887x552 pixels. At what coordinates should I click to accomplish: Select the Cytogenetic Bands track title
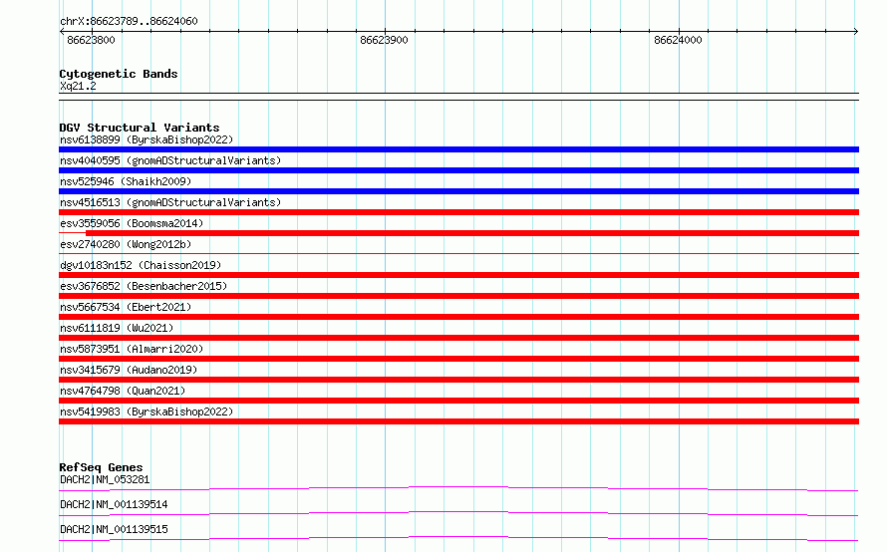pos(119,74)
